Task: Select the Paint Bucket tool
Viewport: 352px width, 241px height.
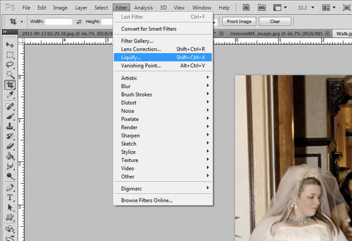Action: 10,156
